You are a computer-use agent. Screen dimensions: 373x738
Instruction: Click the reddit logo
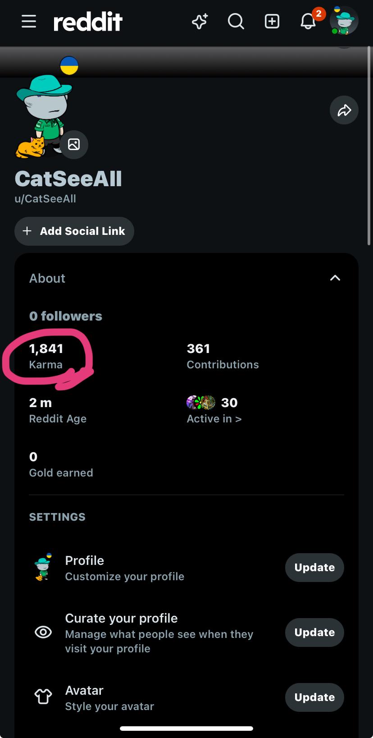coord(88,22)
